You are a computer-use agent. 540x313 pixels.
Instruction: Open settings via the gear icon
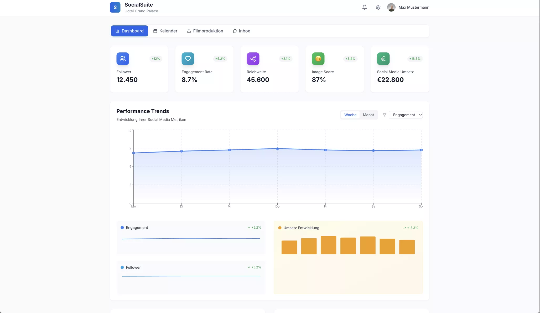[378, 7]
